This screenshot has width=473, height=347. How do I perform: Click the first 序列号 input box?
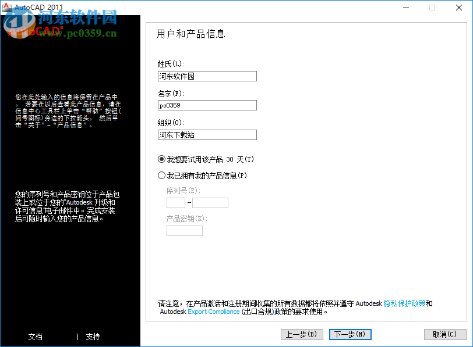(175, 203)
